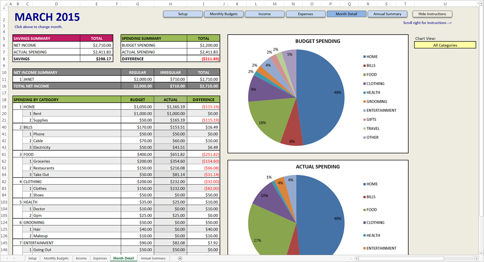Viewport: 484px width, 262px height.
Task: Select column header U
Action: [x=445, y=4]
